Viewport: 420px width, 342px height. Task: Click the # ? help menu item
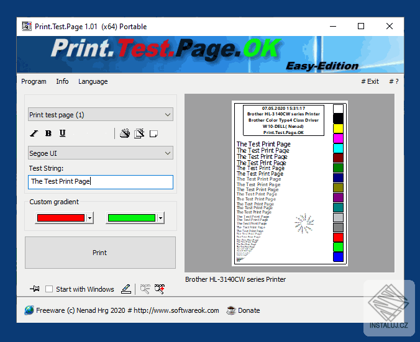click(x=394, y=81)
